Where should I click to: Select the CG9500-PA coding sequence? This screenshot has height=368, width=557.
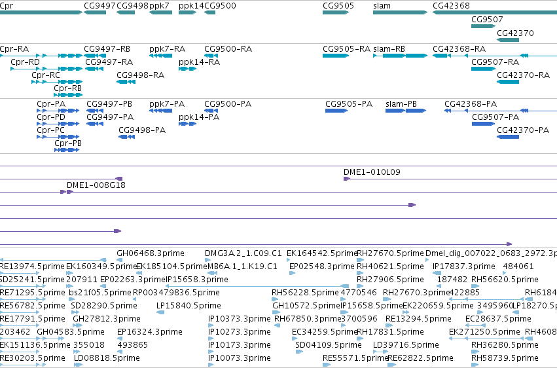coord(211,111)
